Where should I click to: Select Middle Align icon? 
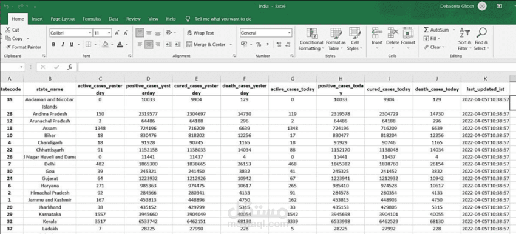point(149,33)
